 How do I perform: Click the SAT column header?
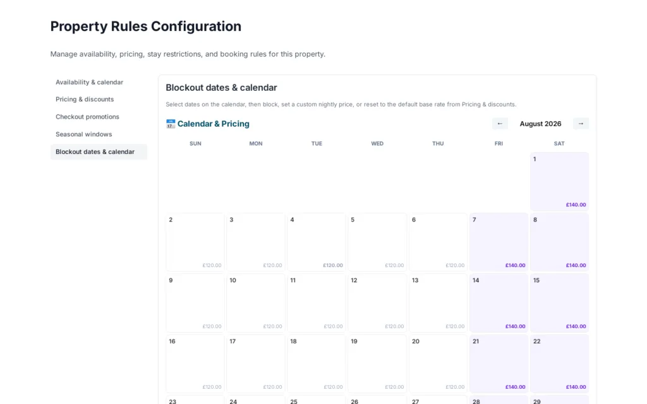(x=559, y=143)
